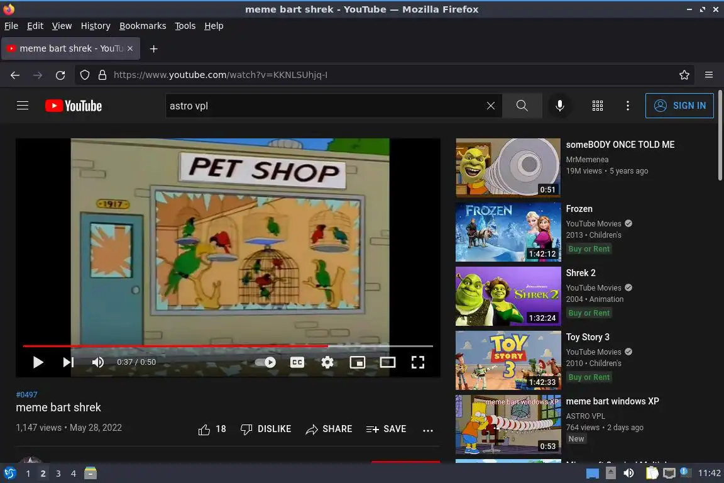Viewport: 724px width, 483px height.
Task: Clear the search box text
Action: tap(491, 106)
